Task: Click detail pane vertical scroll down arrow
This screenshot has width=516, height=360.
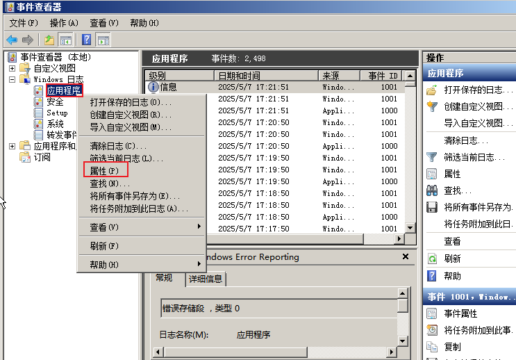Action: pos(403,341)
